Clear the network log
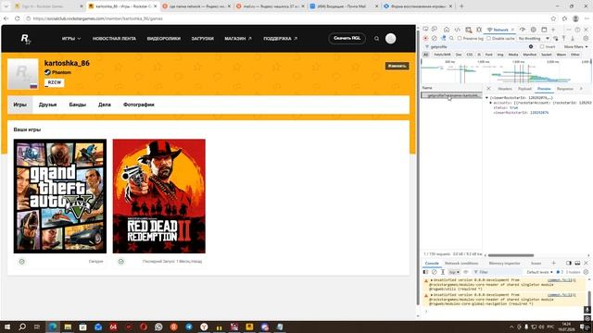 coord(435,38)
